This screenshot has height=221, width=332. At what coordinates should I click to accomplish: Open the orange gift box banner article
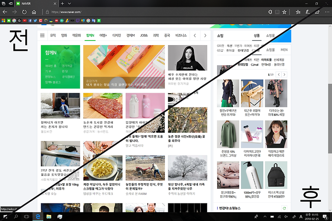point(124,67)
